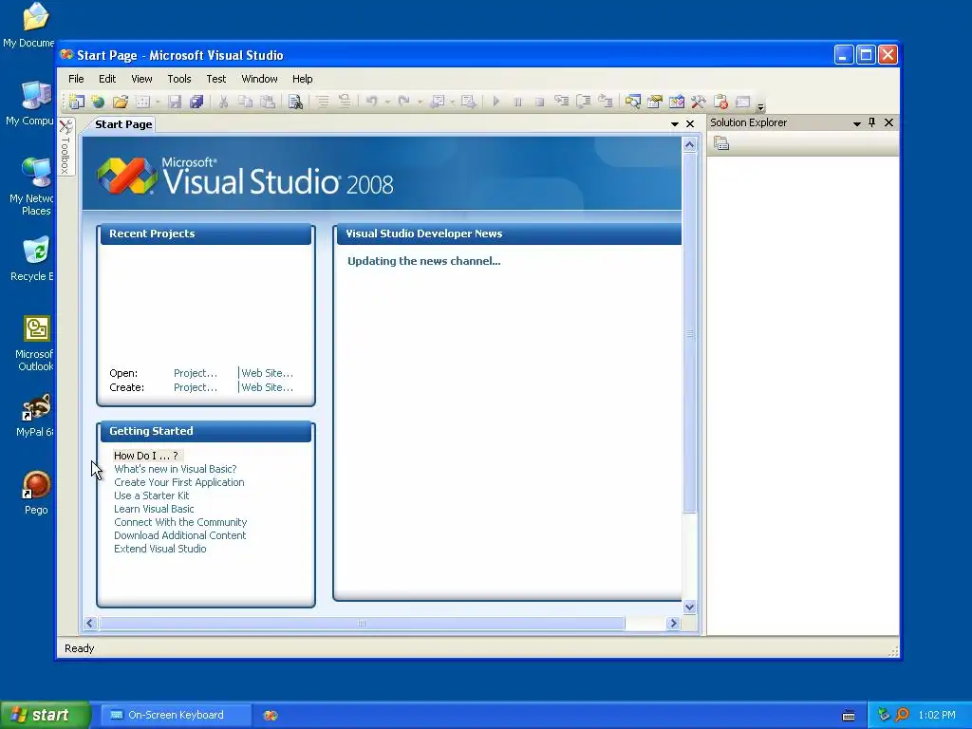Click the Save All icon
The width and height of the screenshot is (972, 729).
click(196, 102)
